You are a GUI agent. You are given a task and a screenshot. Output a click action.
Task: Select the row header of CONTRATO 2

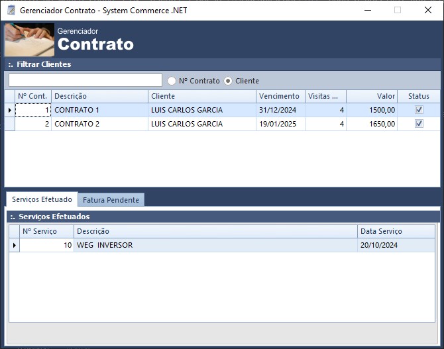(10, 124)
